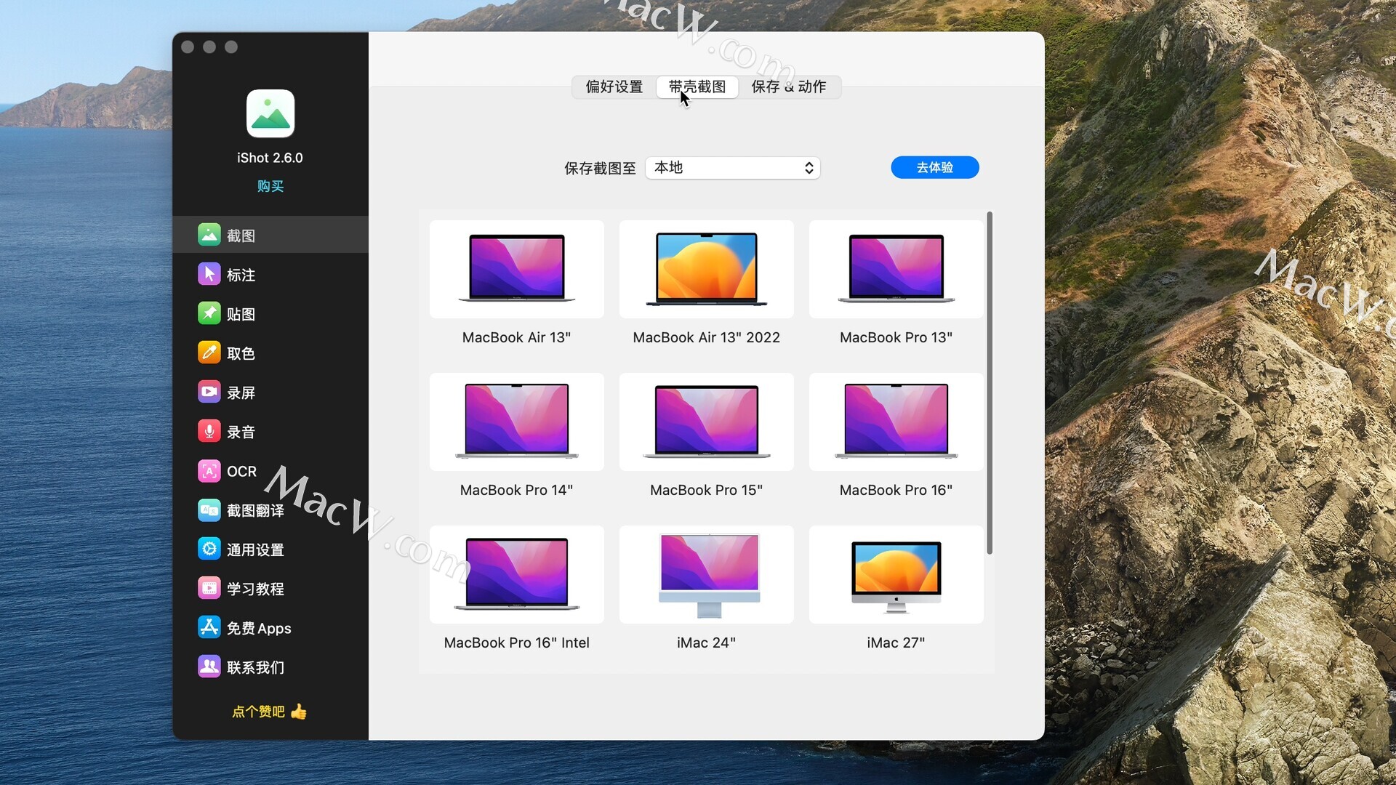Switch to the 偏好设置 tab

pos(614,86)
